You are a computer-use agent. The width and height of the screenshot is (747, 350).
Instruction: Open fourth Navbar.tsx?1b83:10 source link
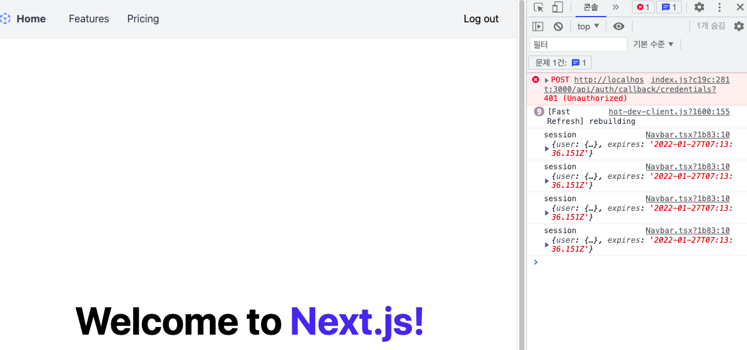(x=688, y=230)
